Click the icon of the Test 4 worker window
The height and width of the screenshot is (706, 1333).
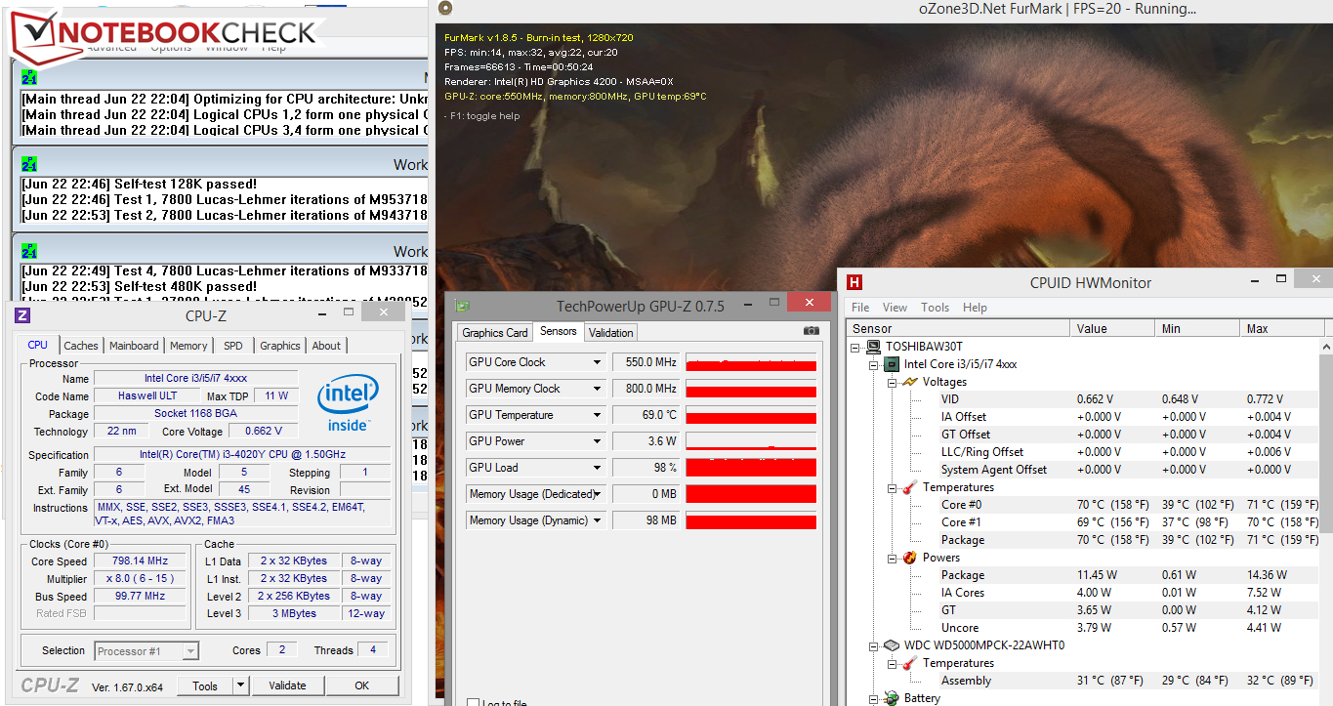point(29,251)
